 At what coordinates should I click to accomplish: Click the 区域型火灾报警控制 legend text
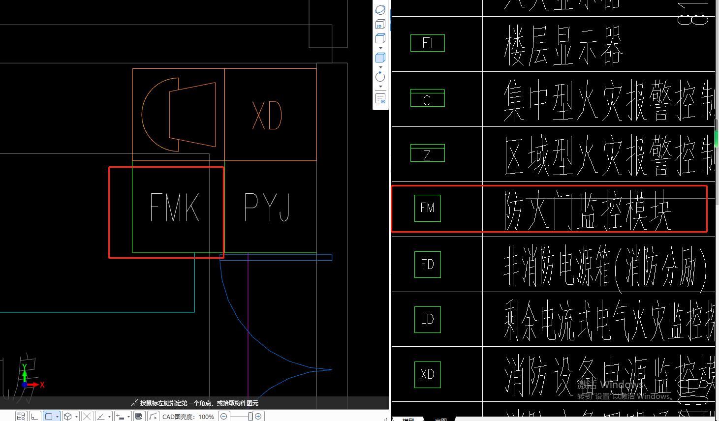609,155
